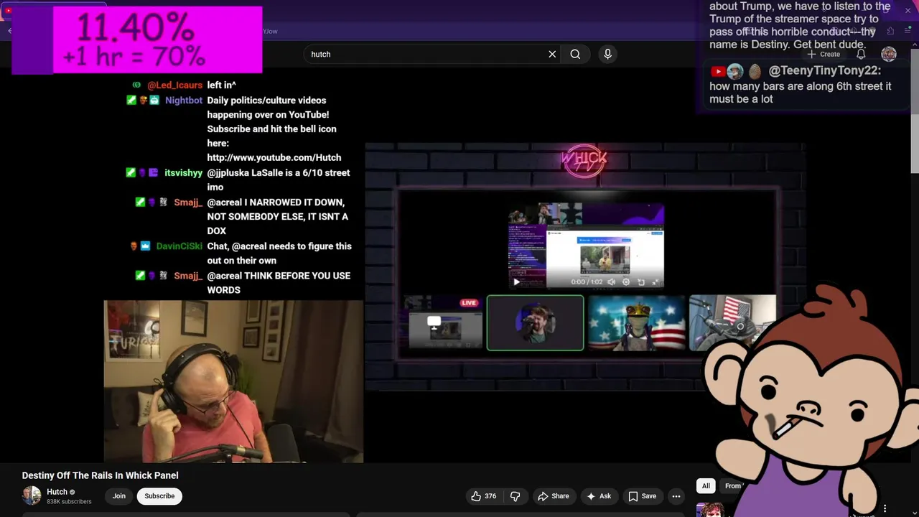Select the From filter chip
The image size is (919, 517).
click(732, 486)
